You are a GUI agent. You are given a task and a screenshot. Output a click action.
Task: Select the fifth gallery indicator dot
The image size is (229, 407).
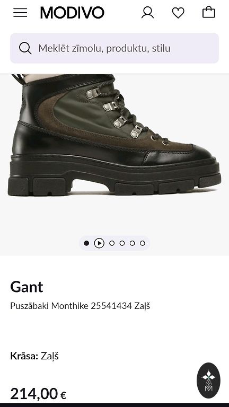(x=132, y=243)
